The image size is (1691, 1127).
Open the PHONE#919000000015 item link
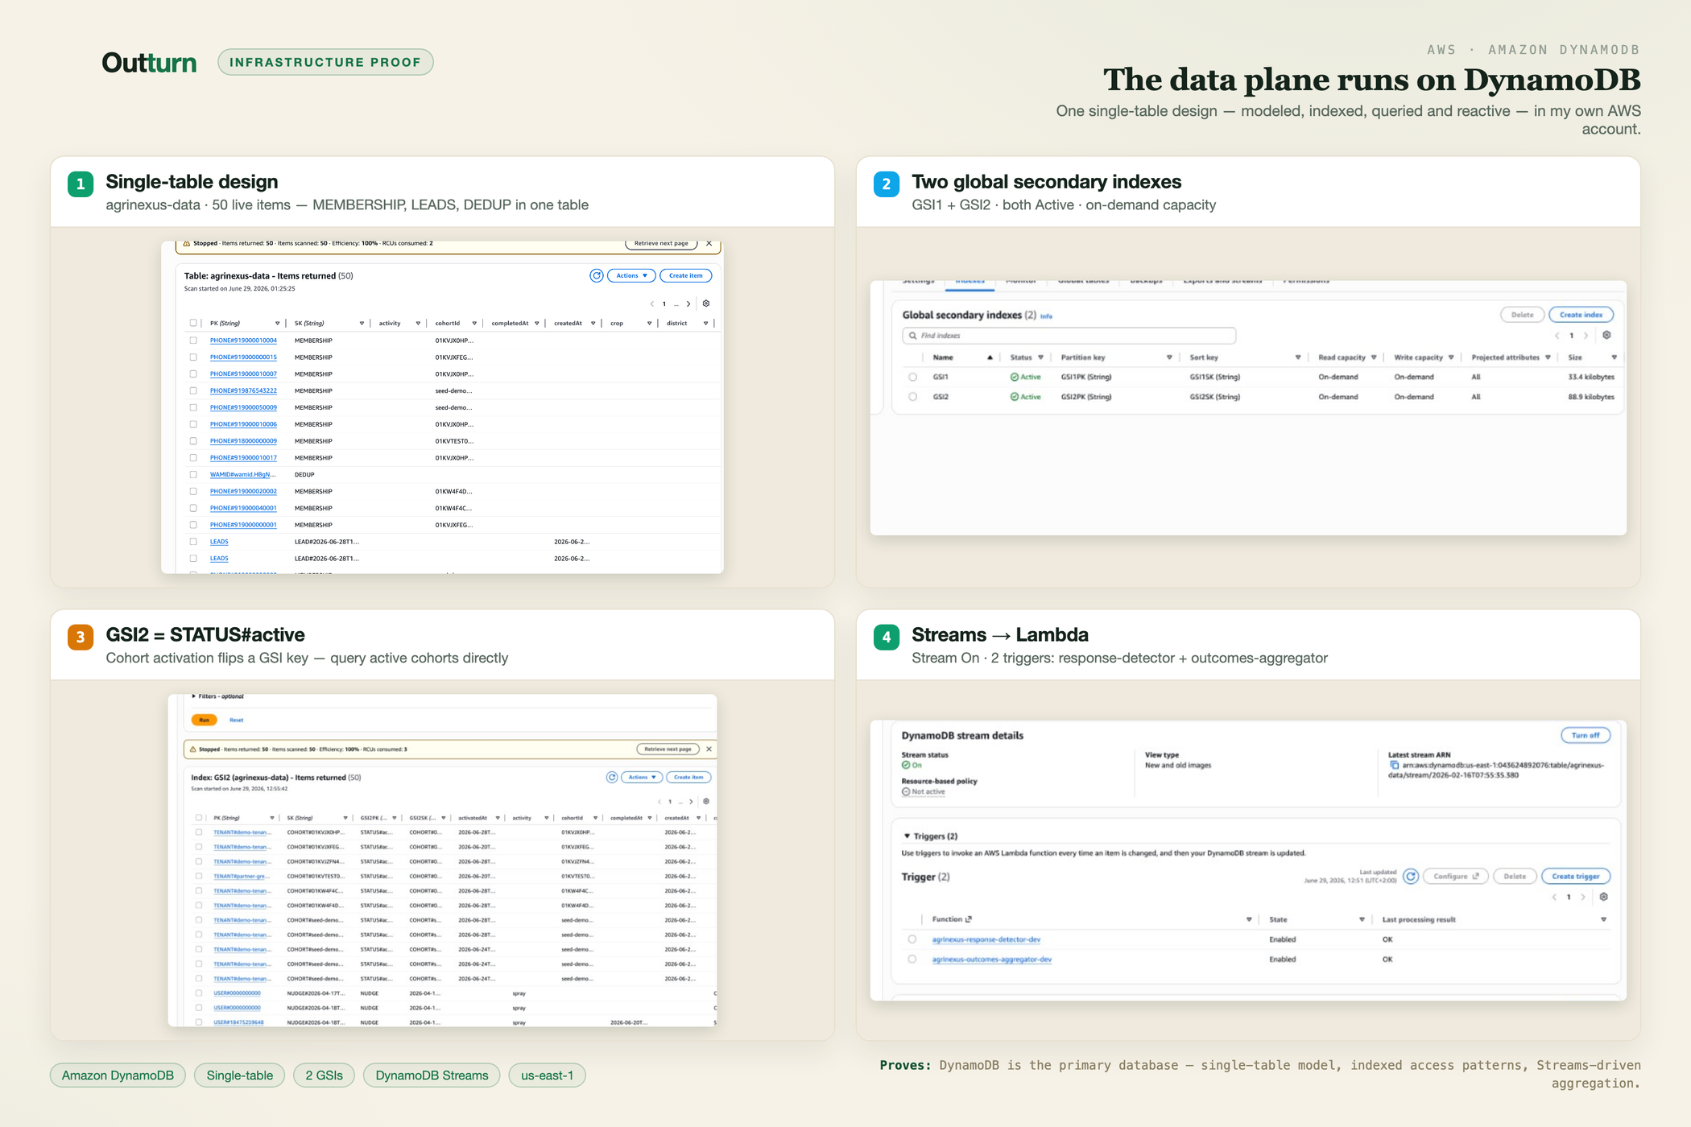pyautogui.click(x=243, y=357)
